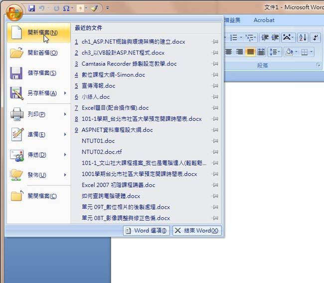This screenshot has width=324, height=283.
Task: Click the round Office button
Action: pos(14,12)
